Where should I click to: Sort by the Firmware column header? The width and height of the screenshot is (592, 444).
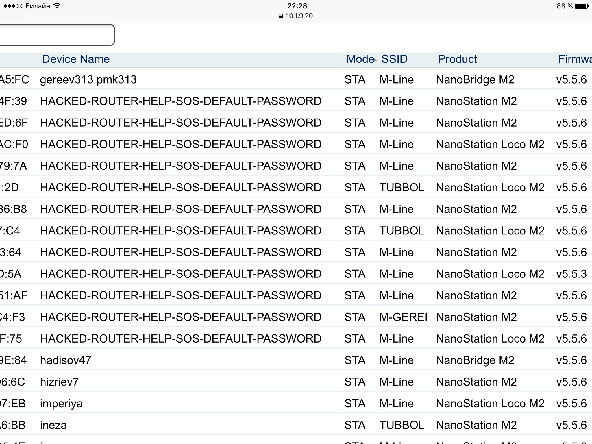pos(575,59)
